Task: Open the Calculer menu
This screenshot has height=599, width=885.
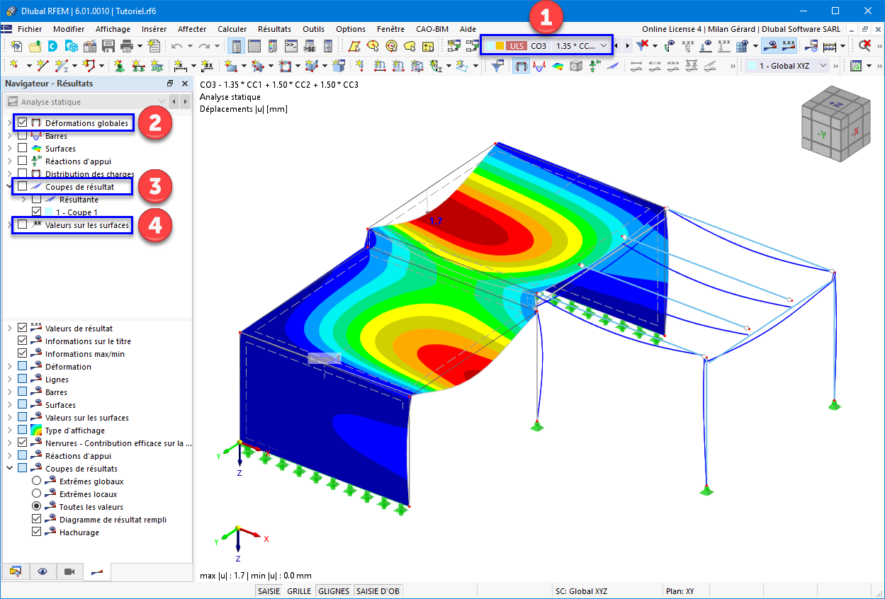Action: pos(232,29)
